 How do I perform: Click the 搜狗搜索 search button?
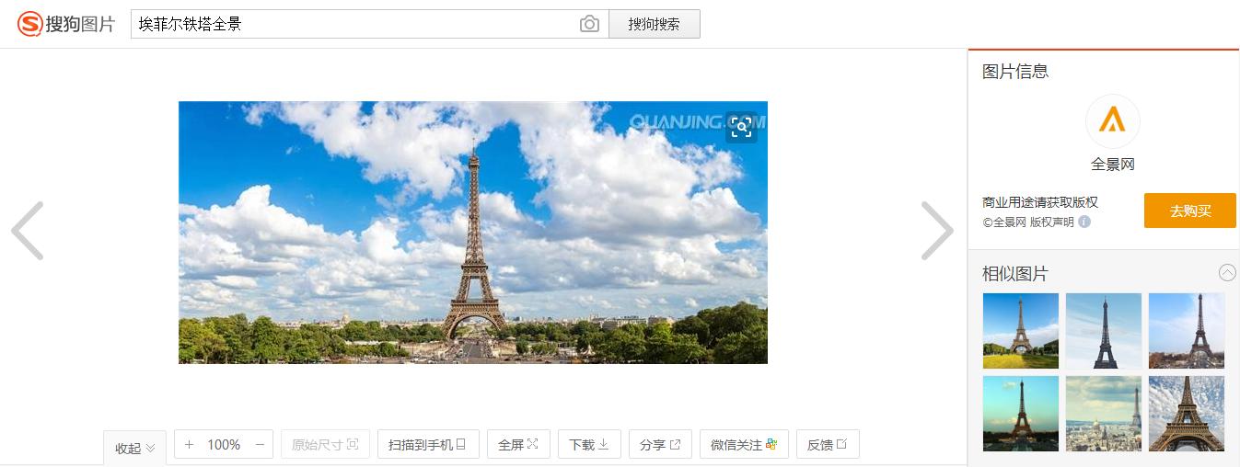[655, 24]
